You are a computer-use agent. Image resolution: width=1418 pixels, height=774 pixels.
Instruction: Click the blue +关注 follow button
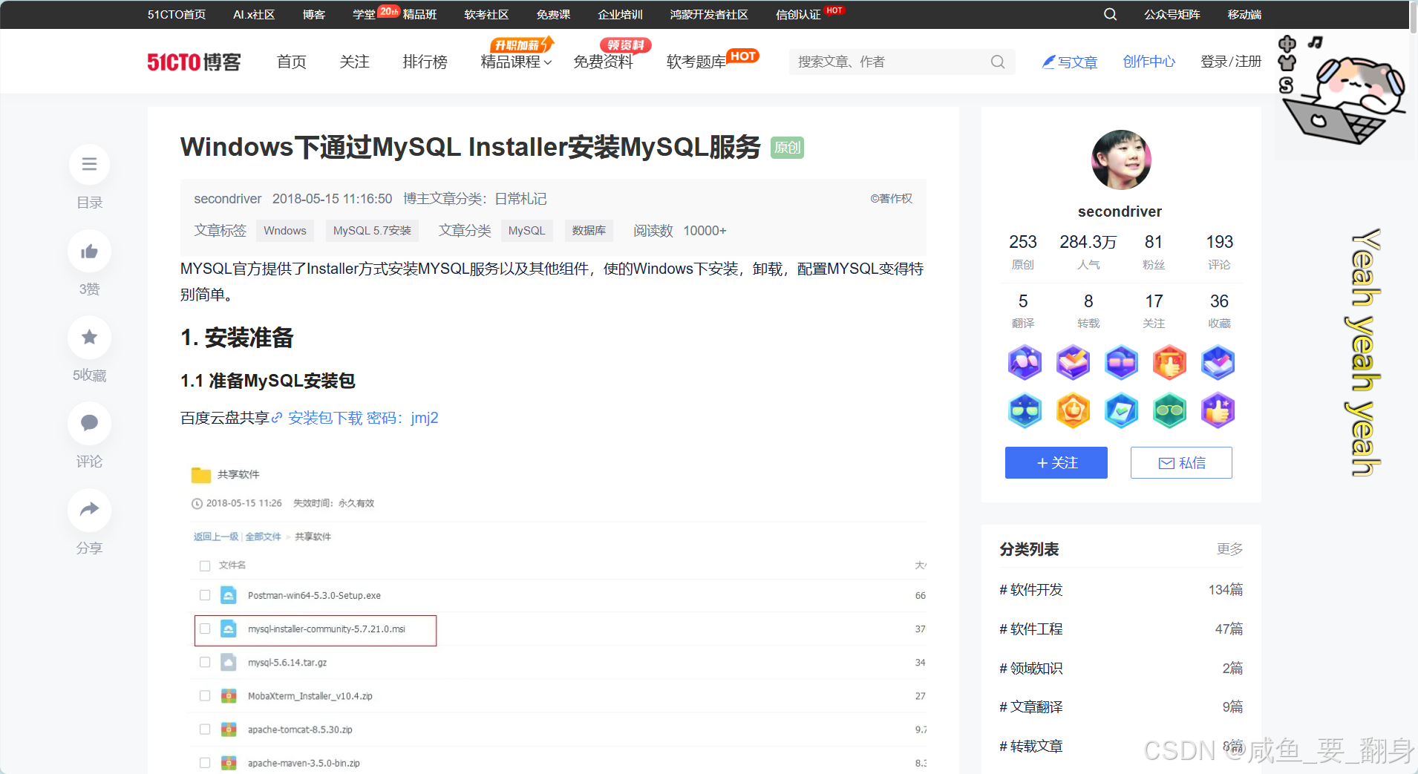coord(1056,462)
